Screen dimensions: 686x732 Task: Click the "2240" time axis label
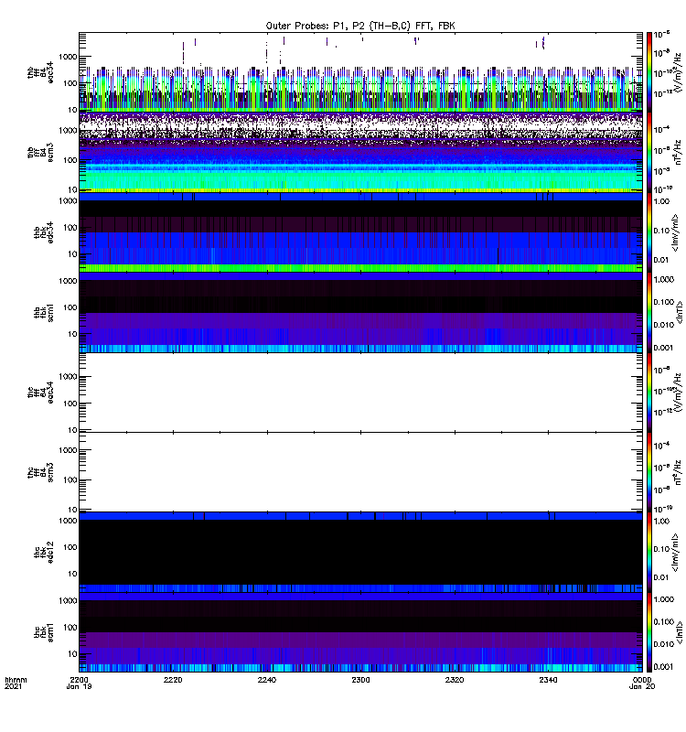[x=267, y=680]
